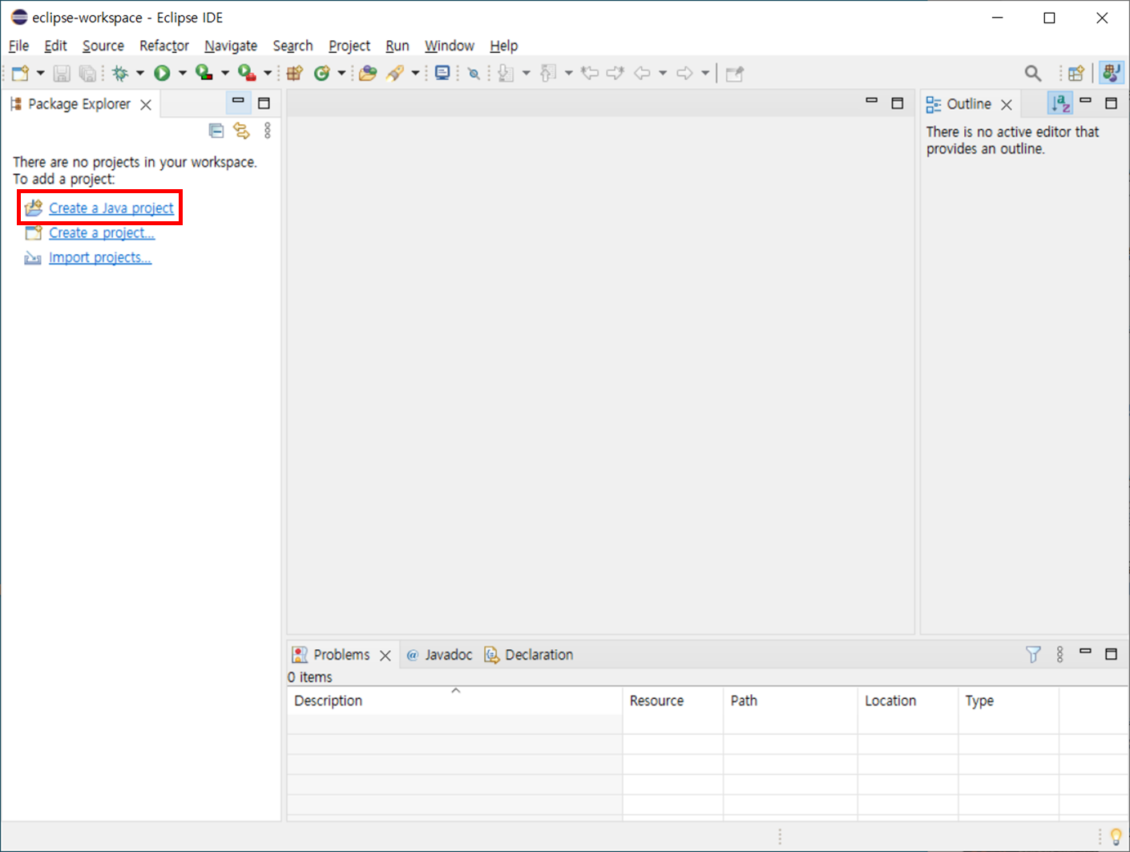Open the Window menu

450,46
